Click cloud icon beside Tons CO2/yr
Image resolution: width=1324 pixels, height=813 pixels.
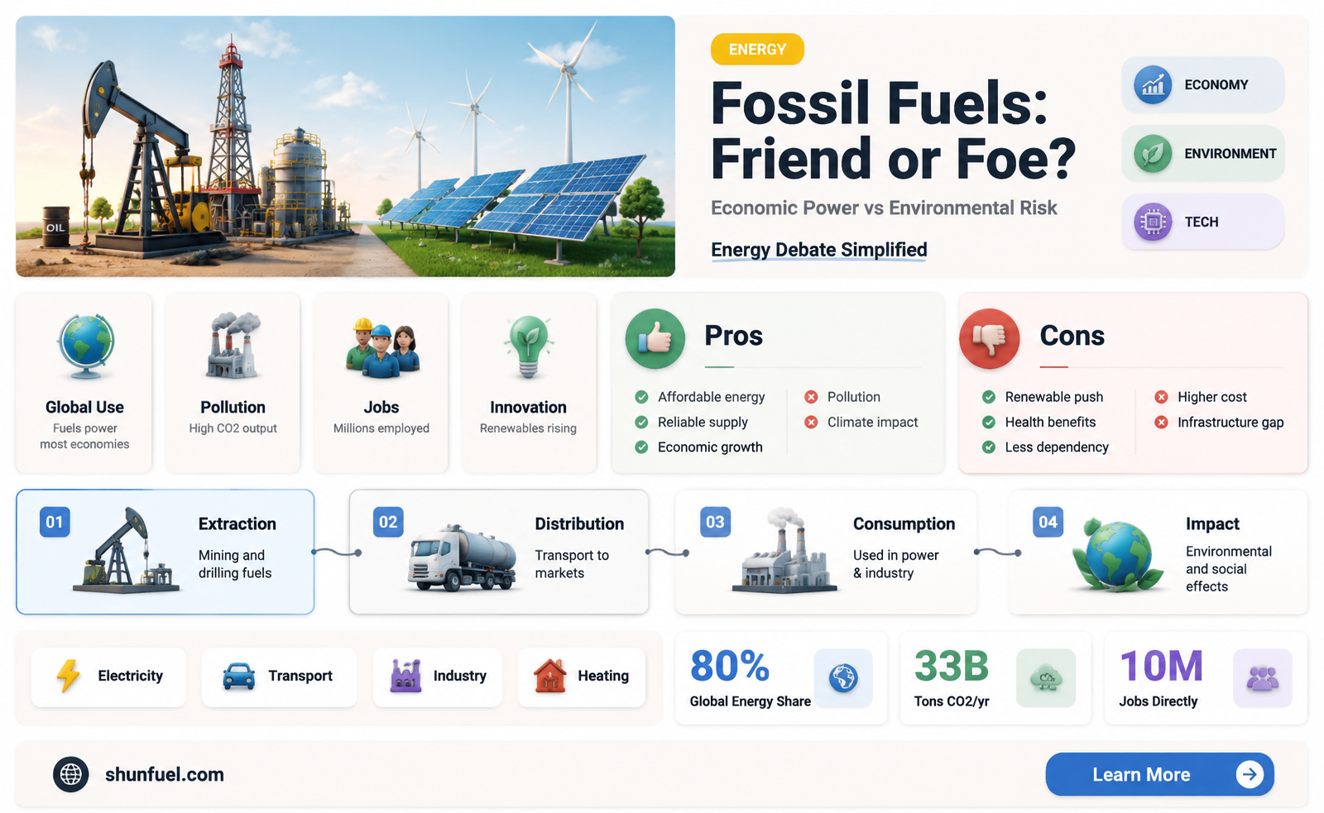[1046, 678]
